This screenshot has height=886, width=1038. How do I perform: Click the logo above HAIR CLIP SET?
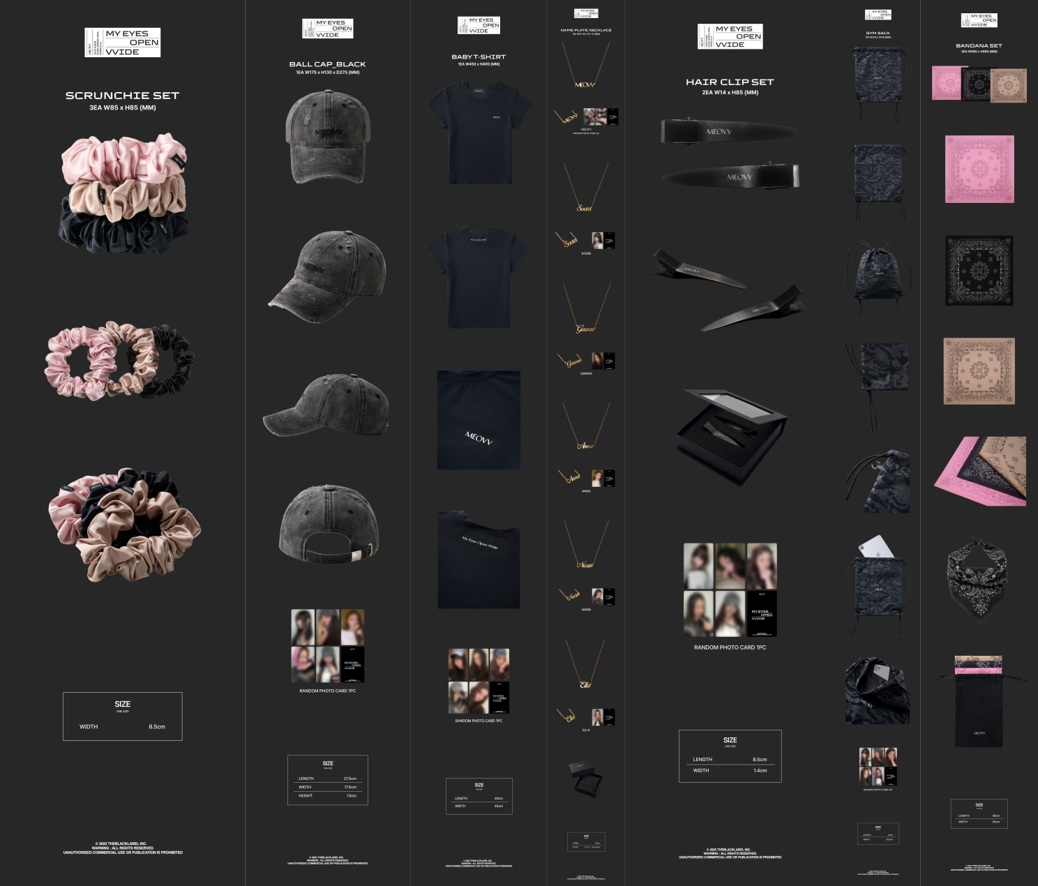point(730,36)
